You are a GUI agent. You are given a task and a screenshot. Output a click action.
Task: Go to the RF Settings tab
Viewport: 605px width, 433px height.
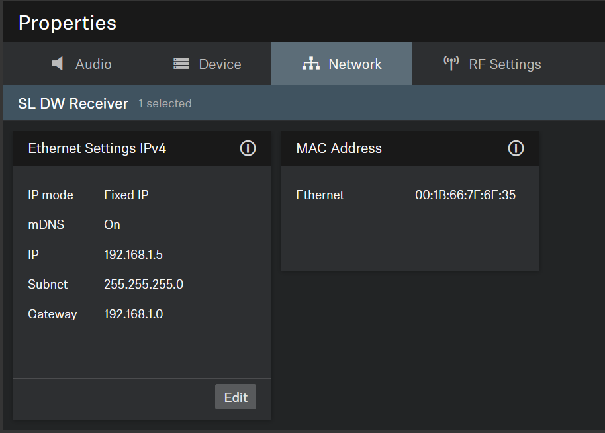[504, 64]
